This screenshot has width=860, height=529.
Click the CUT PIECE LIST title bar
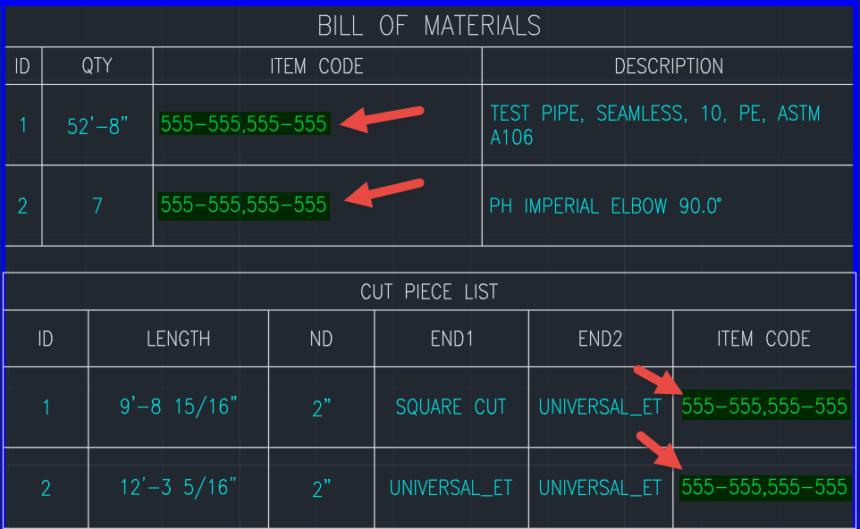tap(429, 291)
